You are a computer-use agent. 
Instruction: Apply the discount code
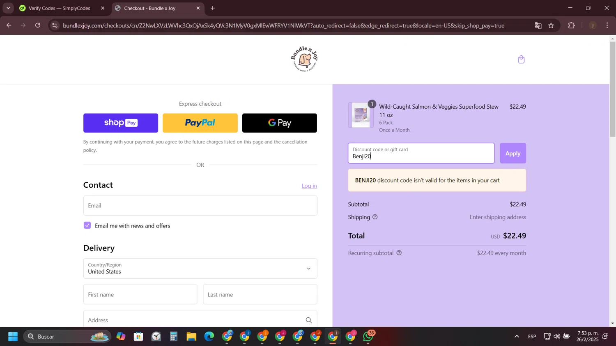(513, 153)
